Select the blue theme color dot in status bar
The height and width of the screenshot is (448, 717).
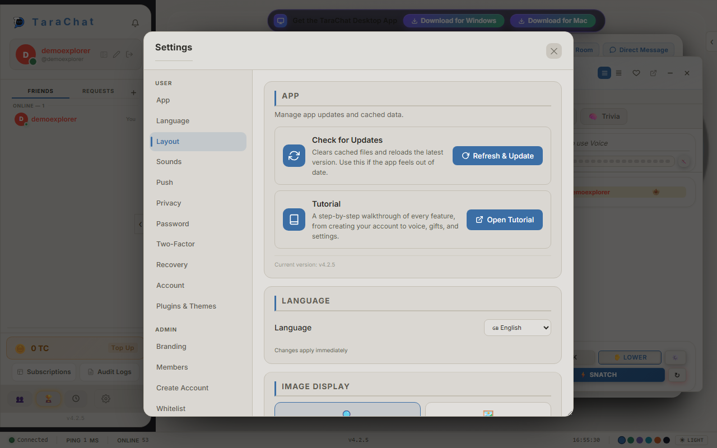point(622,440)
